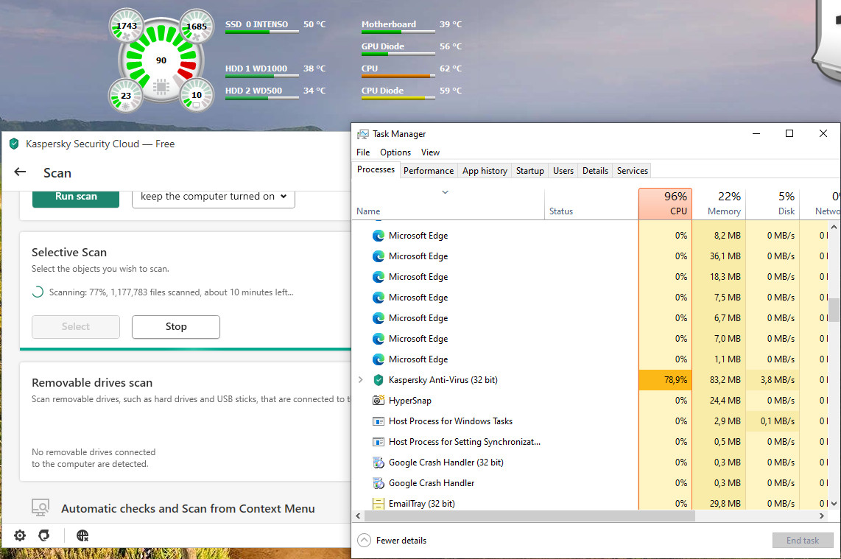
Task: Click the Kaspersky shield logo in title
Action: 15,144
